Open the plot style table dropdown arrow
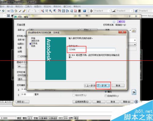Image resolution: width=153 pixels, height=121 pixels. tap(130, 30)
